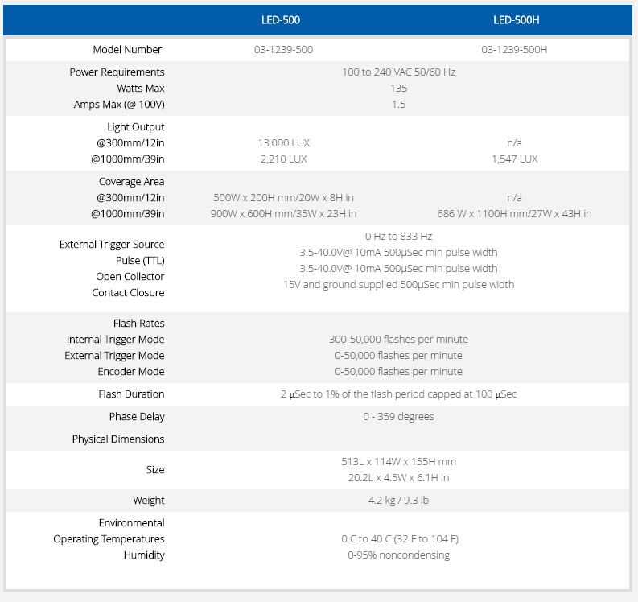The height and width of the screenshot is (602, 638).
Task: Select the Power Requirements label
Action: coord(117,72)
